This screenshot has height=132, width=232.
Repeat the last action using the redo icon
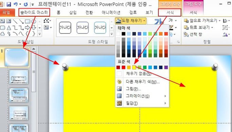click(x=26, y=4)
